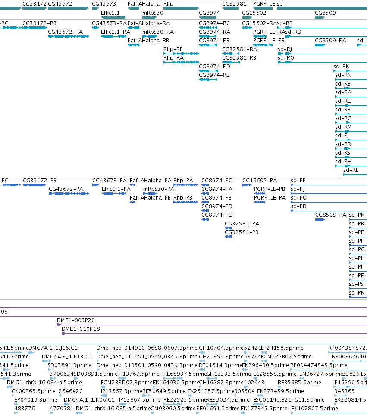Select EST ESG0114d.B21_G11.3prime

coord(289,400)
